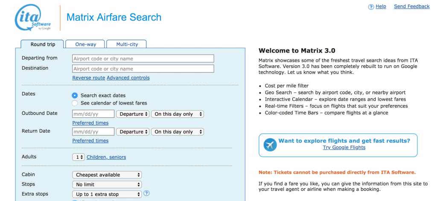Select See calendar of lowest fares option
This screenshot has width=437, height=201.
[75, 103]
